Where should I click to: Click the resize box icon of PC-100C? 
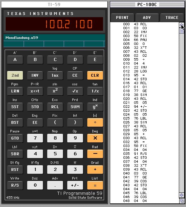pyautogui.click(x=182, y=201)
